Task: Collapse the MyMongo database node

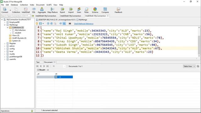Action: (x=5, y=25)
